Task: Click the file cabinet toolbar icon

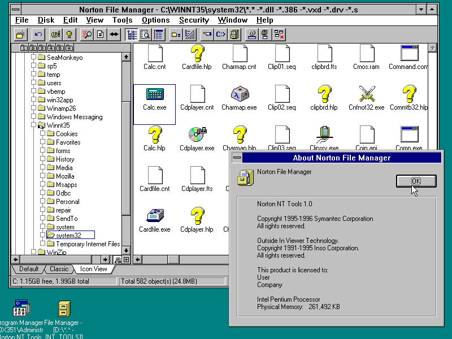Action: pos(234,34)
